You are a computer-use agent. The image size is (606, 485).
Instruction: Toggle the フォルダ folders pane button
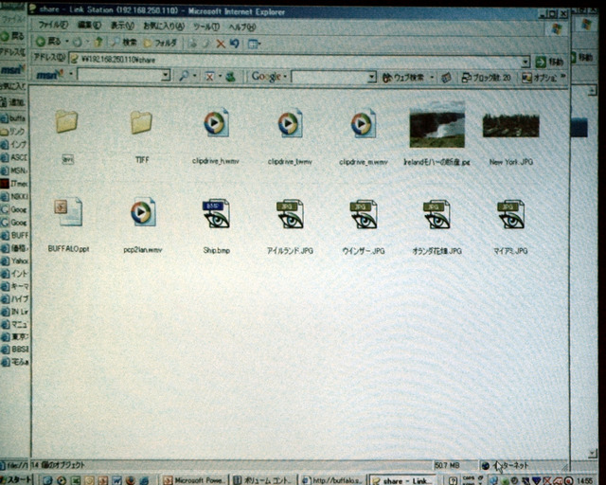160,43
